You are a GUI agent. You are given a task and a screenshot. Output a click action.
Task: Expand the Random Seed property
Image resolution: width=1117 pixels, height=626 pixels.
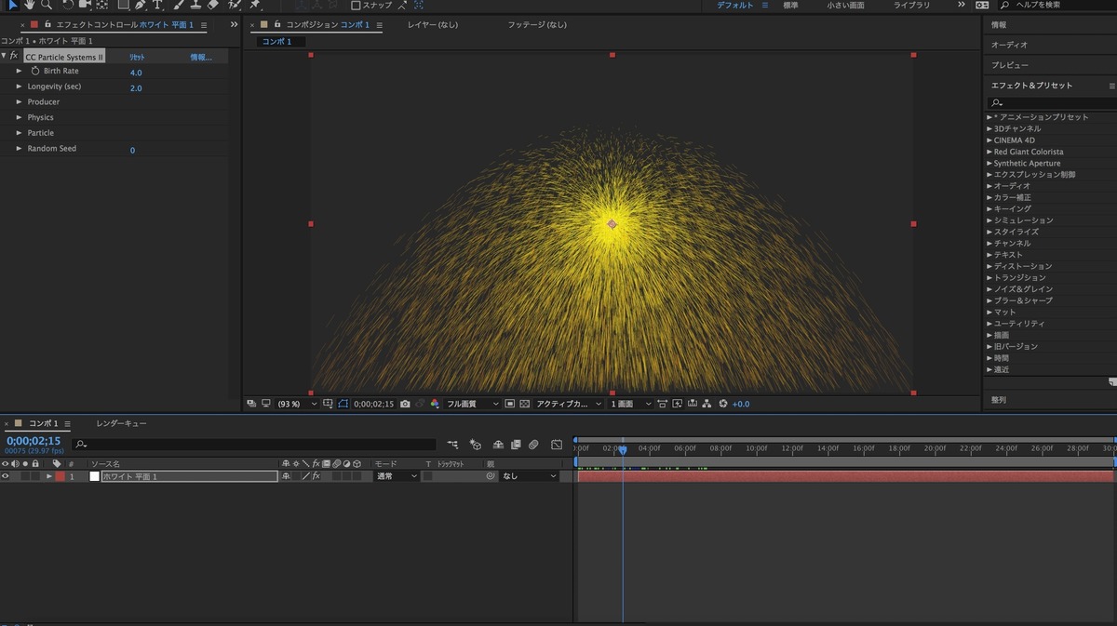click(x=19, y=149)
